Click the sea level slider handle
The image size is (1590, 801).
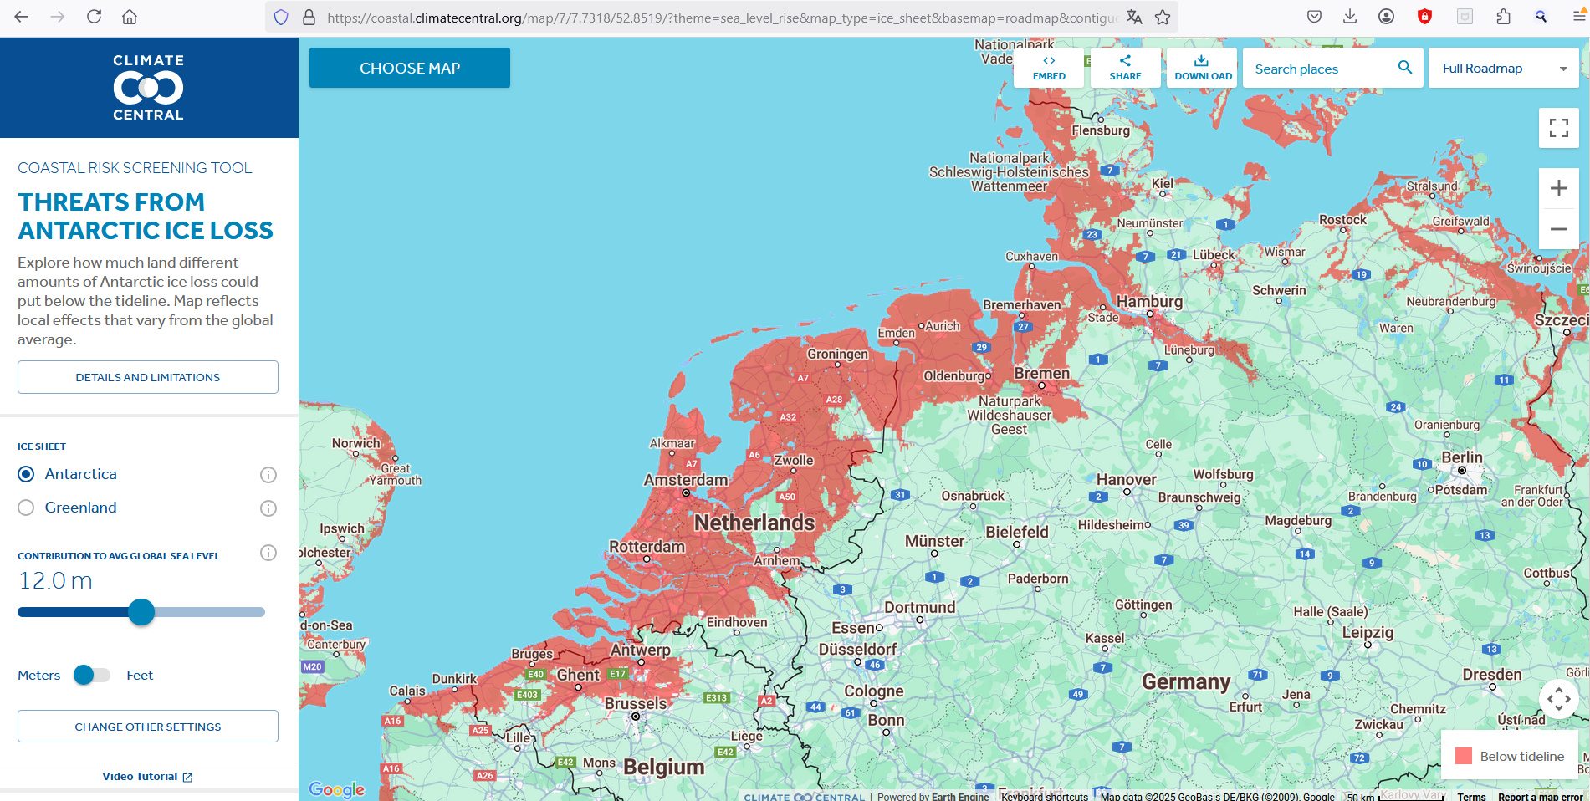point(141,612)
